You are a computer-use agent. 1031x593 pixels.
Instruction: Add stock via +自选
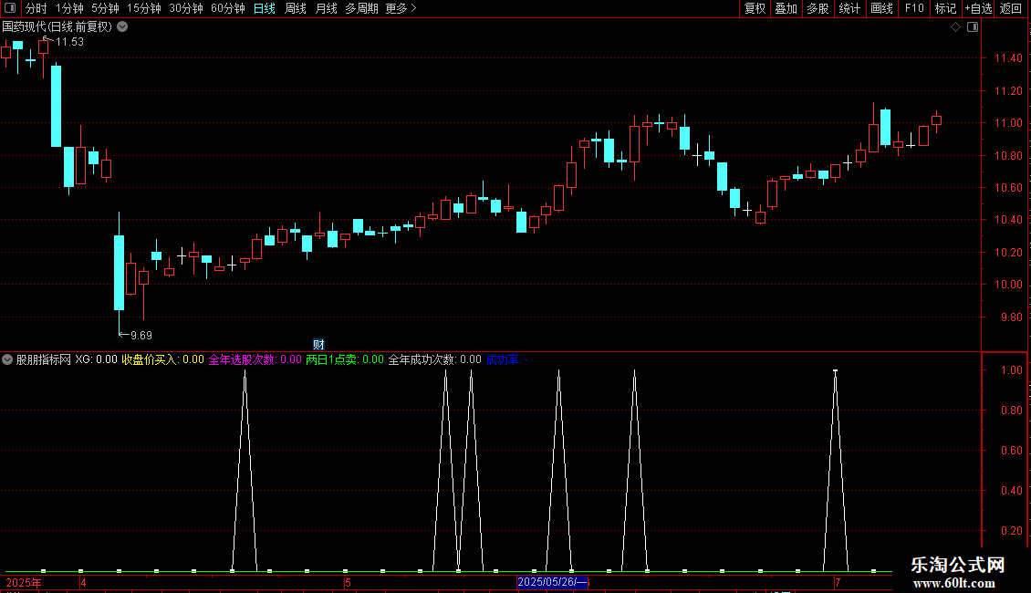point(978,8)
